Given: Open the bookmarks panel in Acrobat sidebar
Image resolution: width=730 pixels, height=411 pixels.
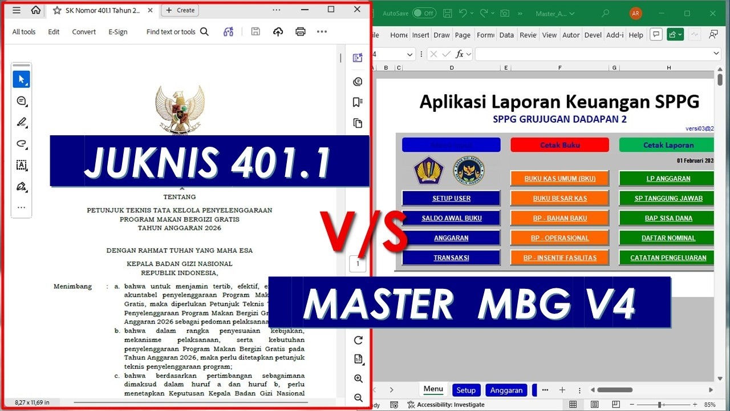Looking at the screenshot, I should (x=358, y=102).
